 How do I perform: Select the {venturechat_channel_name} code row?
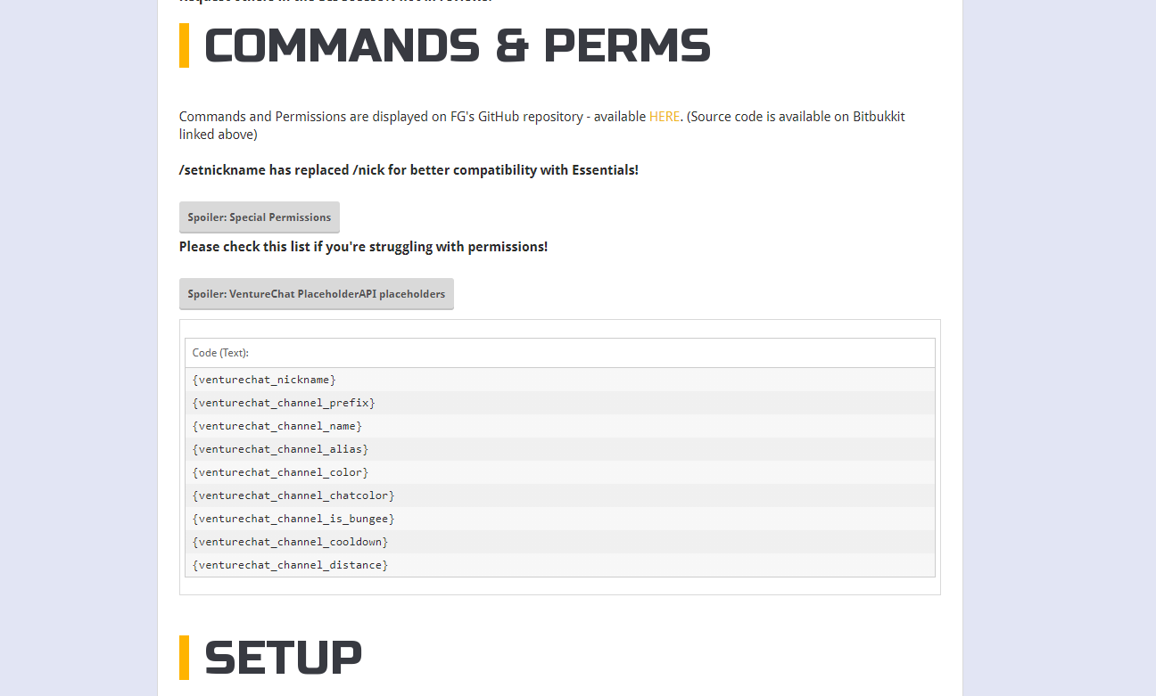click(x=277, y=426)
